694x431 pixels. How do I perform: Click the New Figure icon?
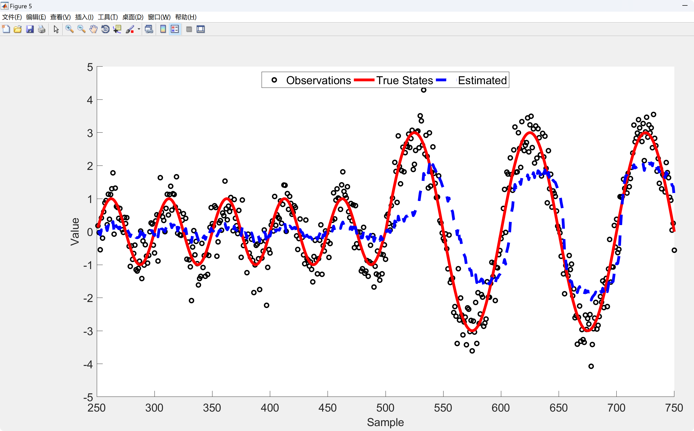(x=6, y=29)
